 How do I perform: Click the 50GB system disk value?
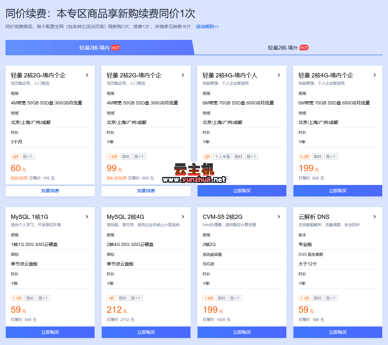click(x=208, y=264)
